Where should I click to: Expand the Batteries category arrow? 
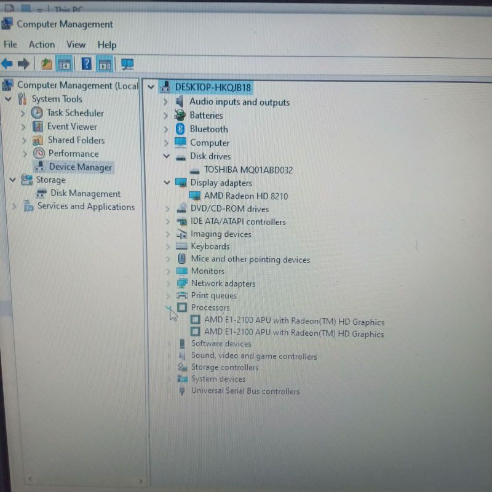pyautogui.click(x=165, y=116)
